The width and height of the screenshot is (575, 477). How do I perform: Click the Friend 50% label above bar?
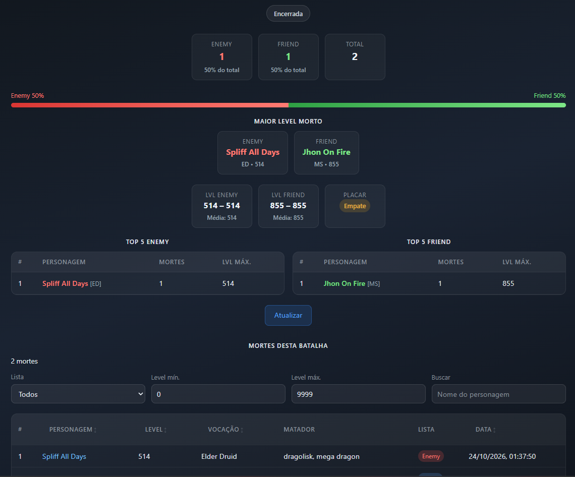tap(550, 96)
